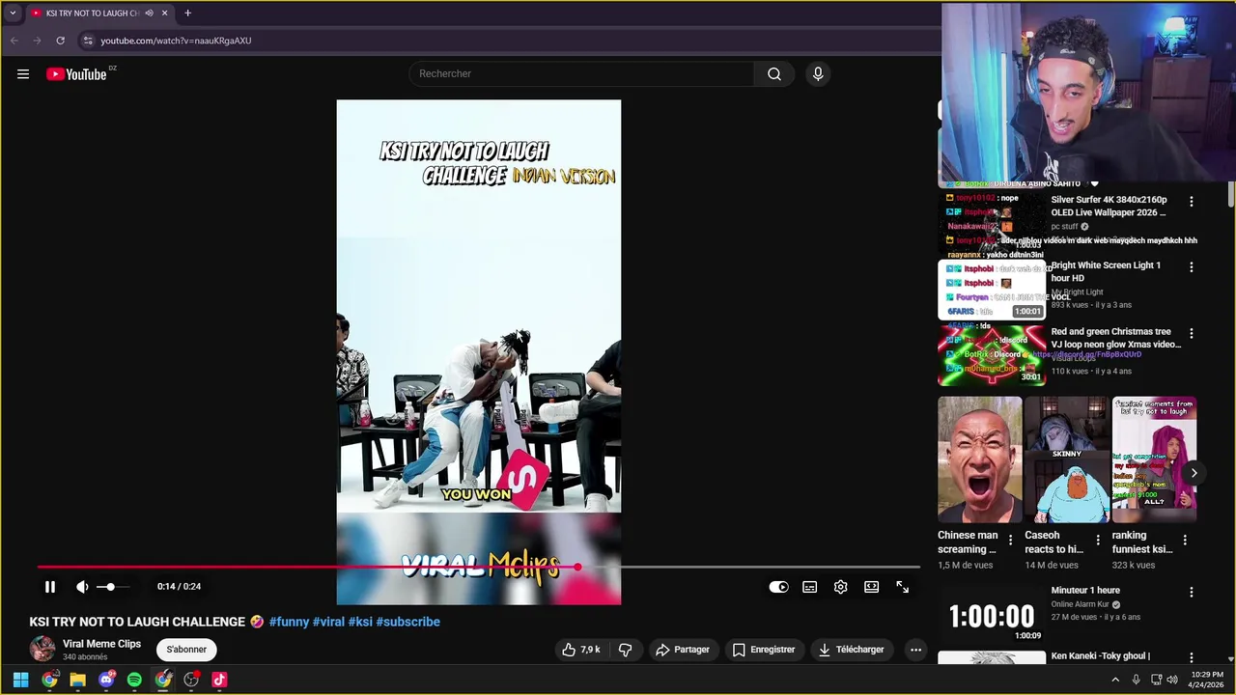Viewport: 1236px width, 695px height.
Task: Open the Bright White Screen Light title
Action: (1106, 272)
